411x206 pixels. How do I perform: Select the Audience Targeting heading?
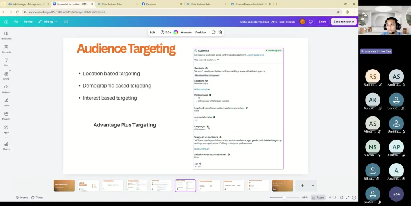click(x=126, y=49)
